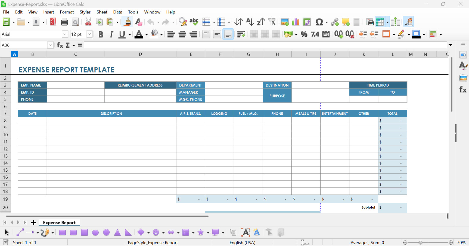
Task: Open the Insert menu
Action: (49, 12)
